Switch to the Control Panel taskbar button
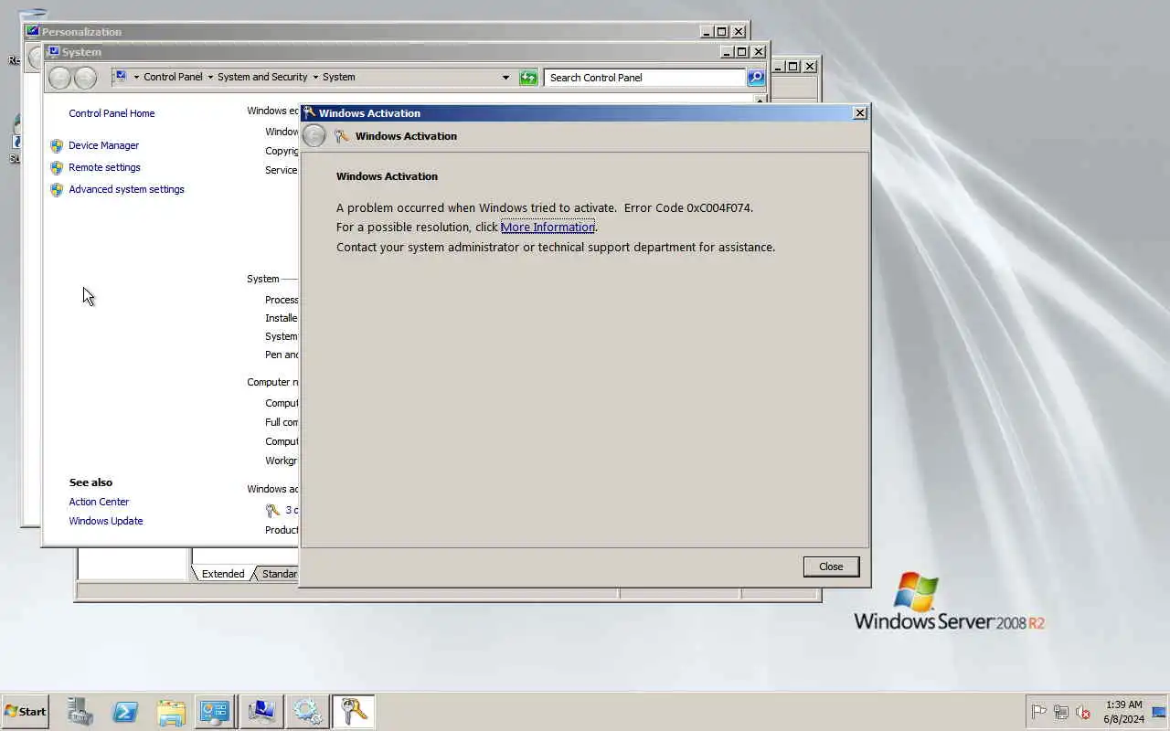The image size is (1170, 731). (x=215, y=711)
